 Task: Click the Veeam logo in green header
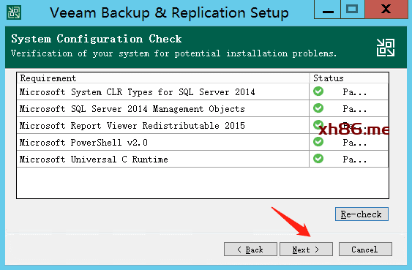(386, 48)
